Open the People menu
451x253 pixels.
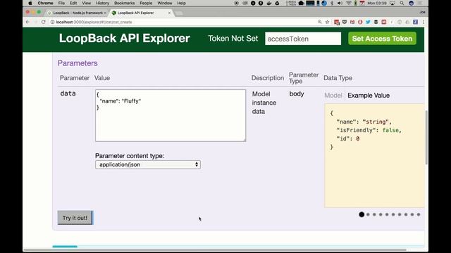coord(146,3)
